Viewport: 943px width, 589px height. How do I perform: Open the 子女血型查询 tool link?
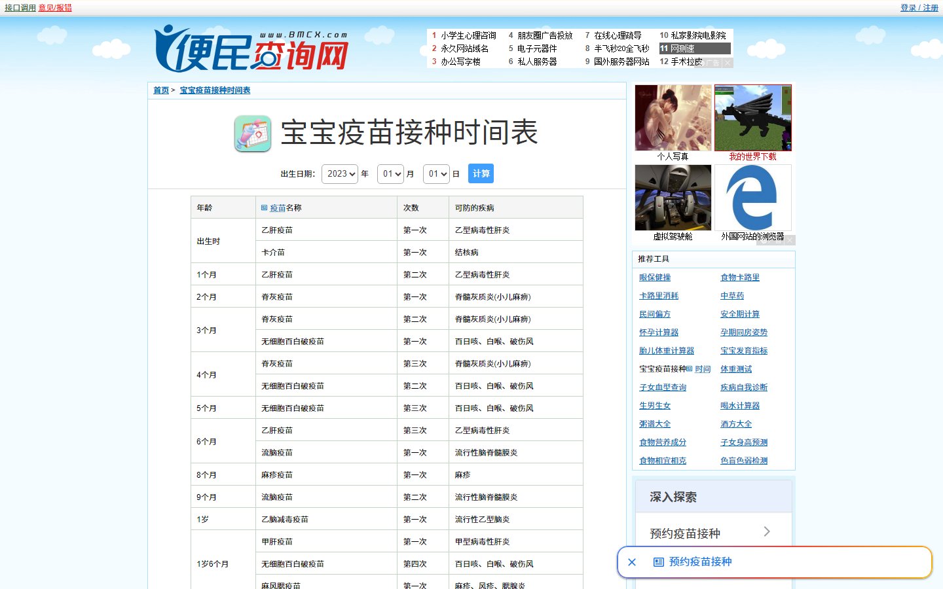663,387
